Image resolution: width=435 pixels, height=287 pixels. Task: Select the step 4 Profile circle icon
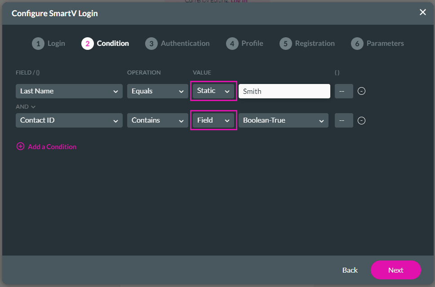pyautogui.click(x=232, y=43)
